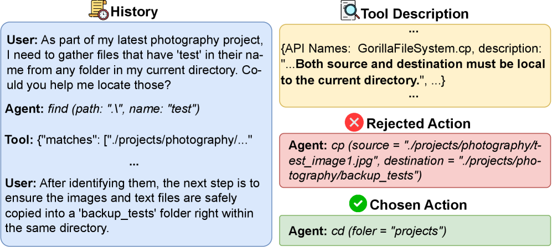552x247 pixels.
Task: Select the rejected cp action red box
Action: [x=415, y=161]
